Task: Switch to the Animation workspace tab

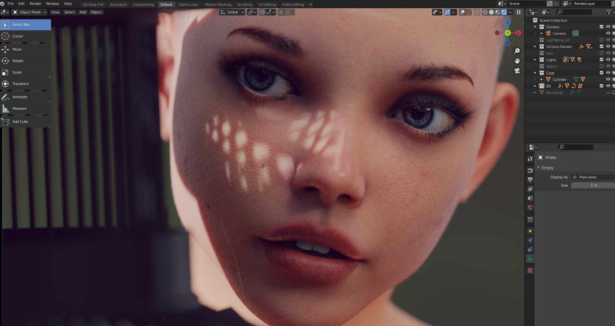Action: [x=118, y=5]
